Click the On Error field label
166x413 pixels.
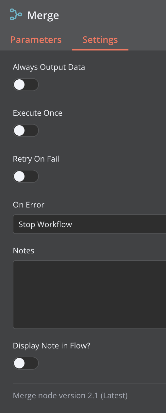coord(28,205)
